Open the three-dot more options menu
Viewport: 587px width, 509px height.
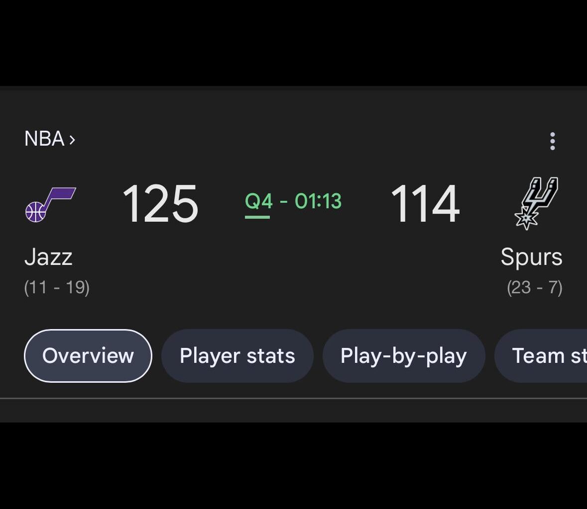coord(552,141)
